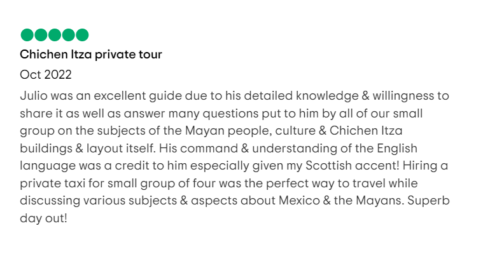Image resolution: width=483 pixels, height=254 pixels.
Task: Click the 'Oct 2022' review date
Action: [46, 75]
